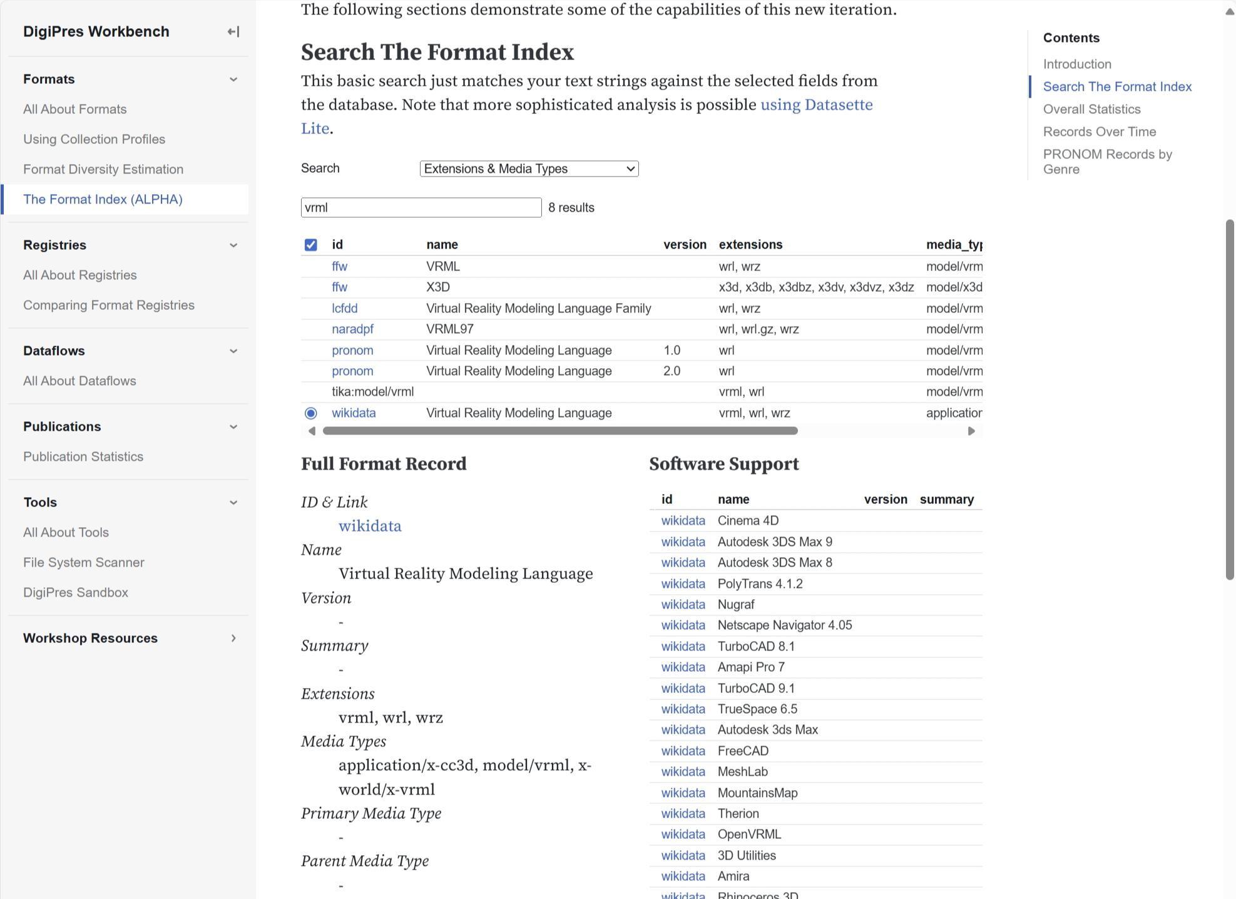Collapse the Formats sidebar section
Screen dimensions: 1236x899
tap(233, 80)
